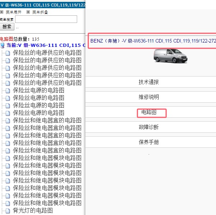Click the silver van thumbnail image
Viewport: 216px width, 215px height.
click(x=170, y=56)
